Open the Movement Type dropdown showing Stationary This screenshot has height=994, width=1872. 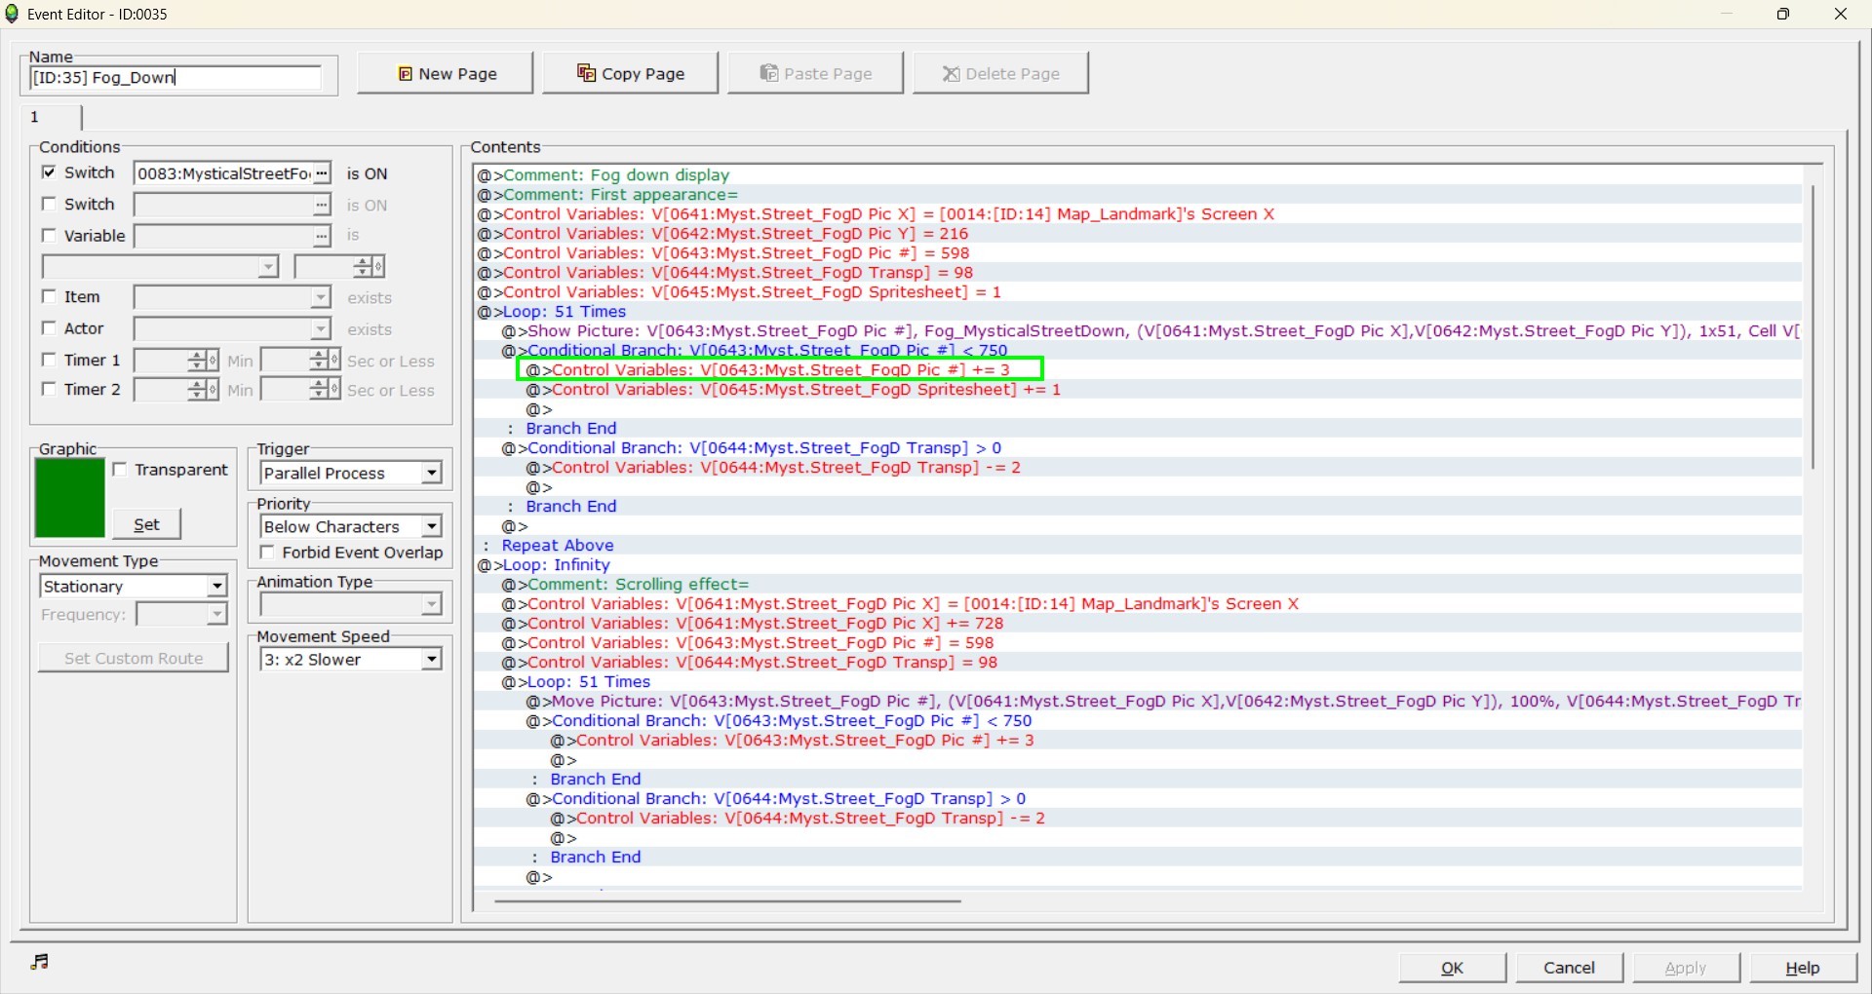[x=134, y=586]
